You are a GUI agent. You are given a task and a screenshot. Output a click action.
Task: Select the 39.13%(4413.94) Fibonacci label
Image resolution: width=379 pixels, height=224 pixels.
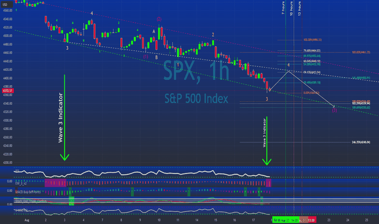312,72
